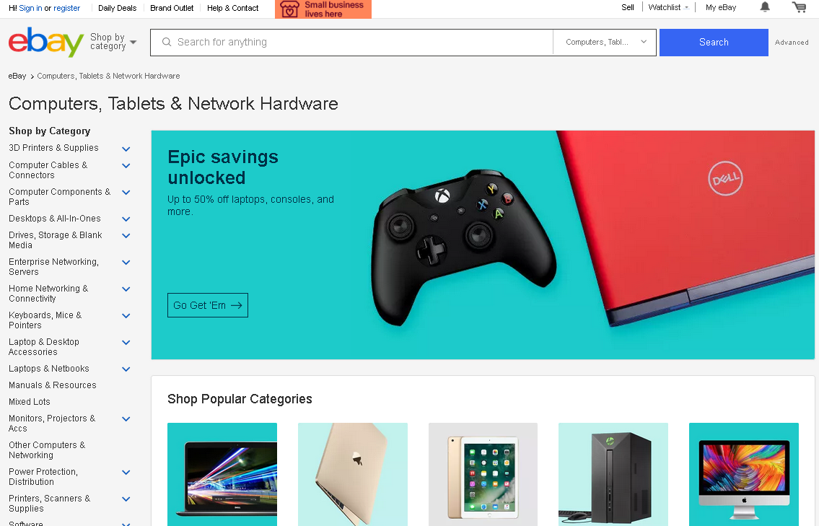Click the eBay logo
This screenshot has width=819, height=526.
[x=46, y=42]
